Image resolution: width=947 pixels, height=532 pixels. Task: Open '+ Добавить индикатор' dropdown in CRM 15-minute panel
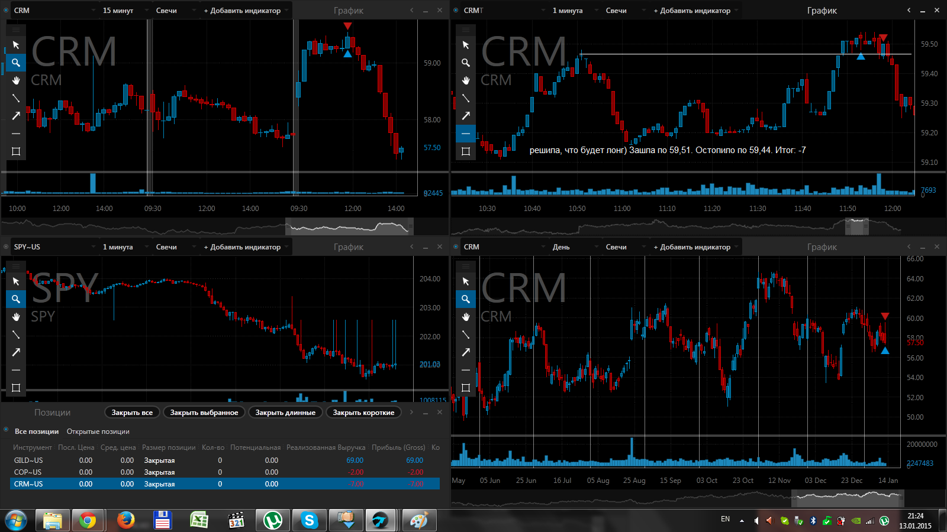tap(246, 11)
